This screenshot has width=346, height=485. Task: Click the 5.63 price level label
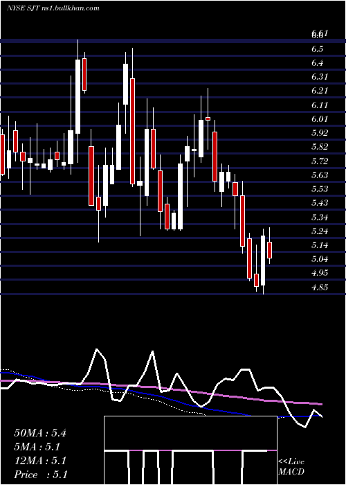tap(320, 175)
